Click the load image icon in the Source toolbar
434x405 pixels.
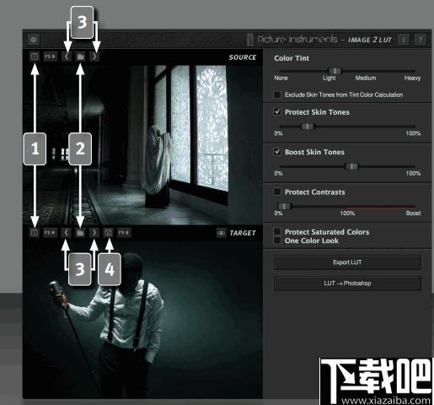35,57
